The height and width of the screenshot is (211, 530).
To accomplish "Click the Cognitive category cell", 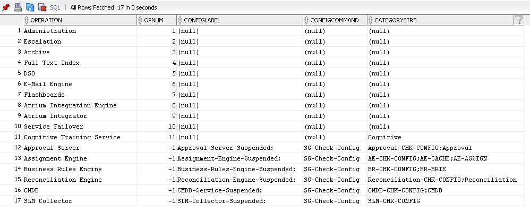I will coord(446,137).
